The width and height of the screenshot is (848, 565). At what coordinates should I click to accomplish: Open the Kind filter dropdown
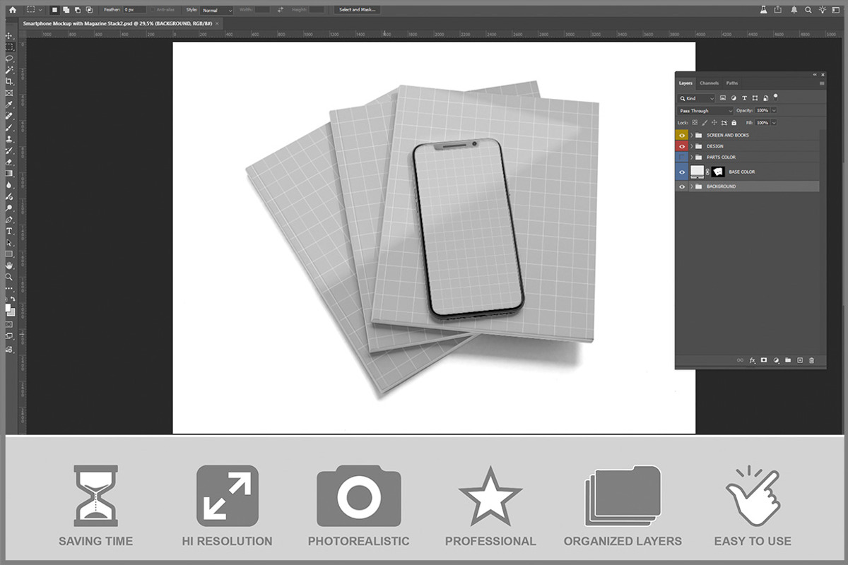[697, 98]
